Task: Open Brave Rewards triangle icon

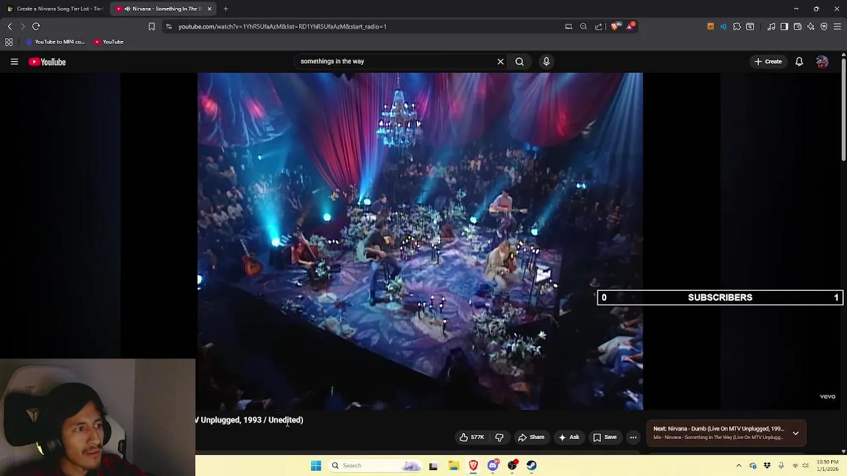Action: (x=631, y=26)
